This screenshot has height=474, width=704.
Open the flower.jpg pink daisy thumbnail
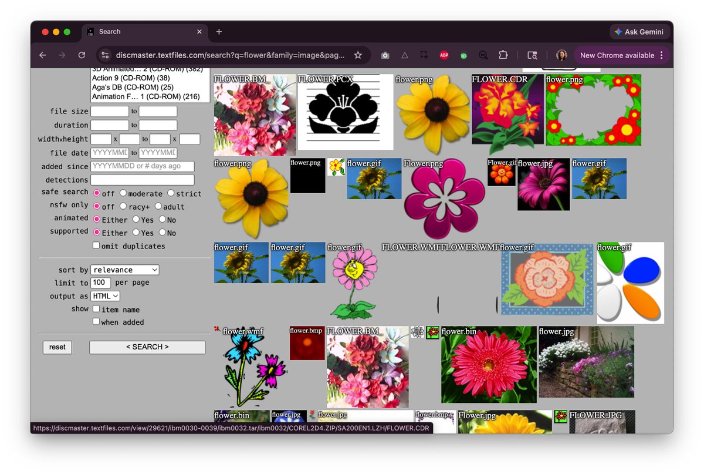544,184
